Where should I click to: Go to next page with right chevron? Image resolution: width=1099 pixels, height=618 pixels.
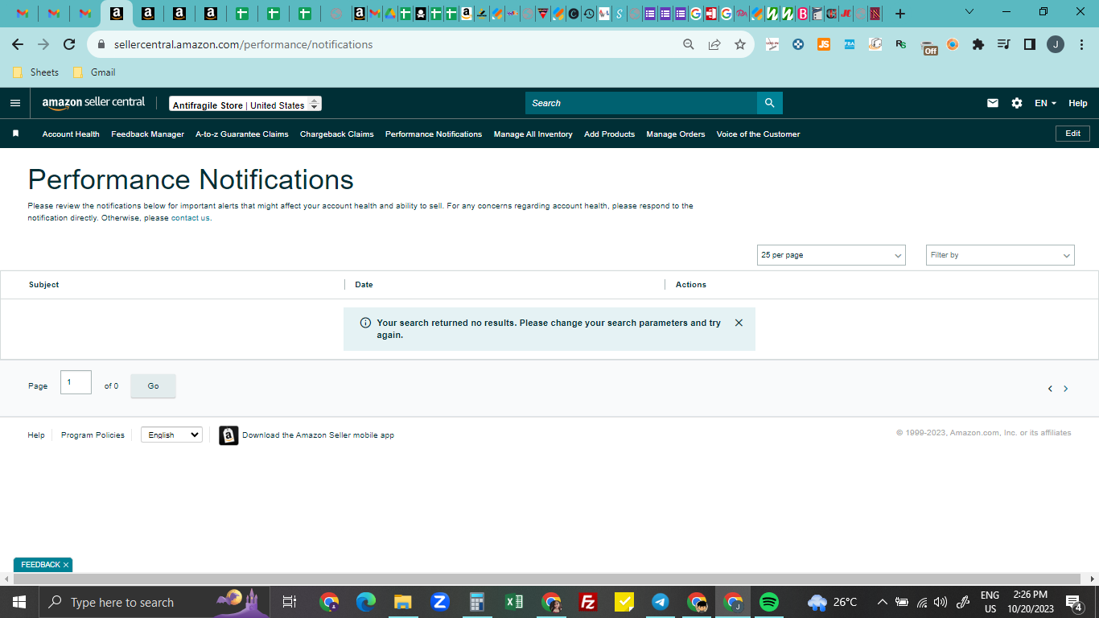click(1066, 389)
